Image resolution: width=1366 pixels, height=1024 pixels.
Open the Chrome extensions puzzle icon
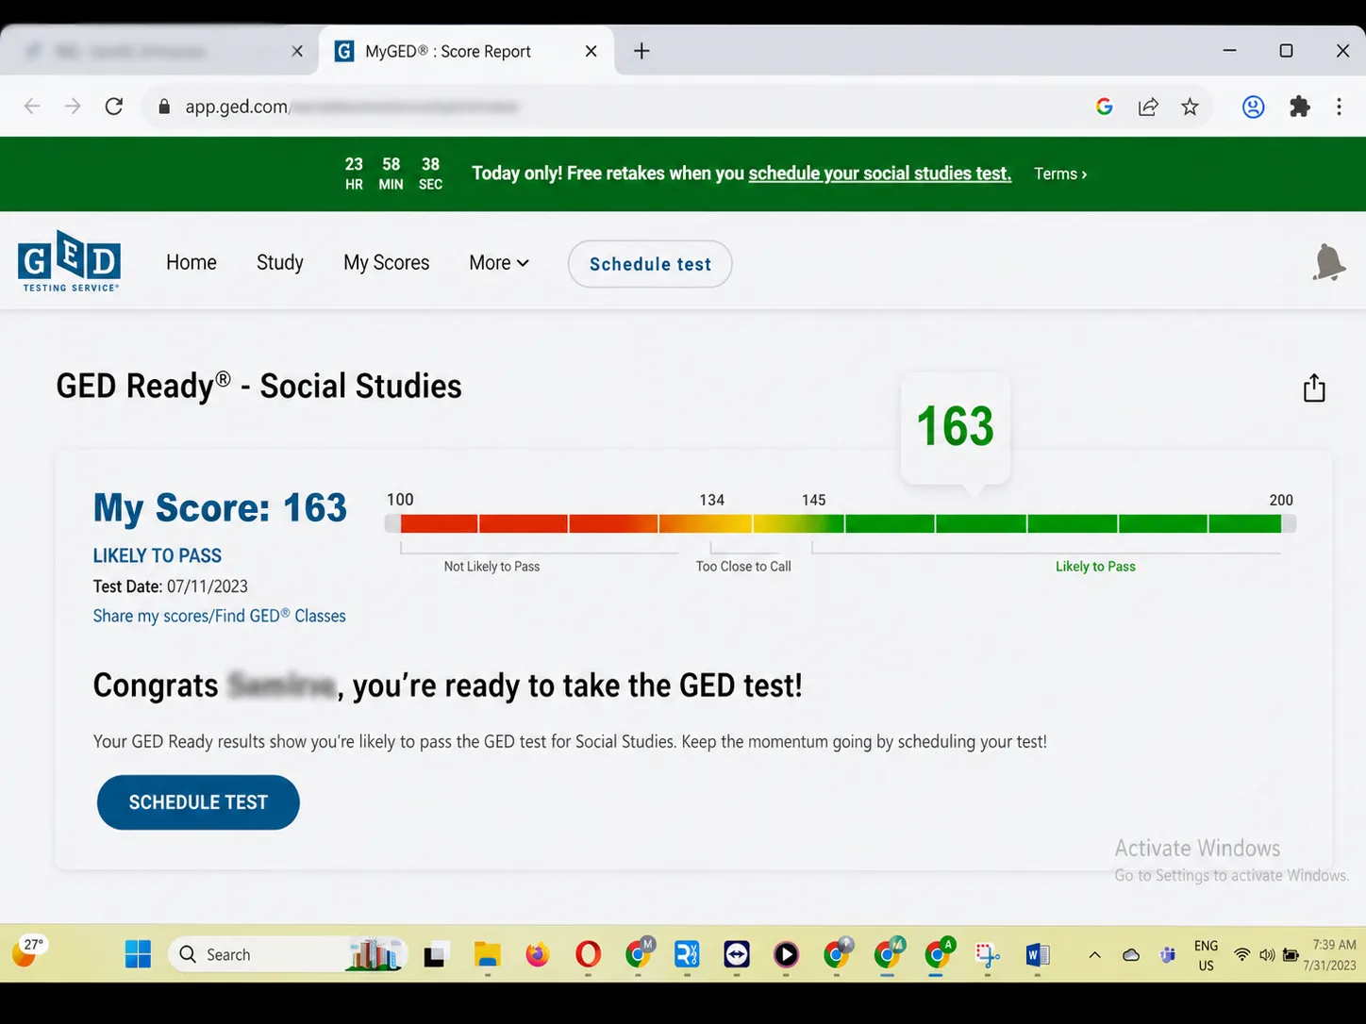coord(1300,107)
